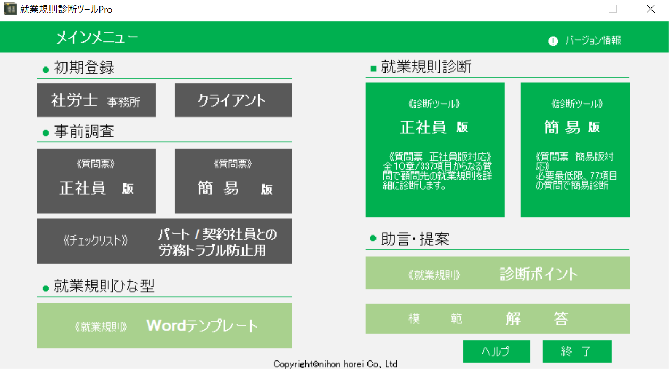Open 就業規則 Wordテンプレート
This screenshot has height=369, width=669.
[x=164, y=325]
